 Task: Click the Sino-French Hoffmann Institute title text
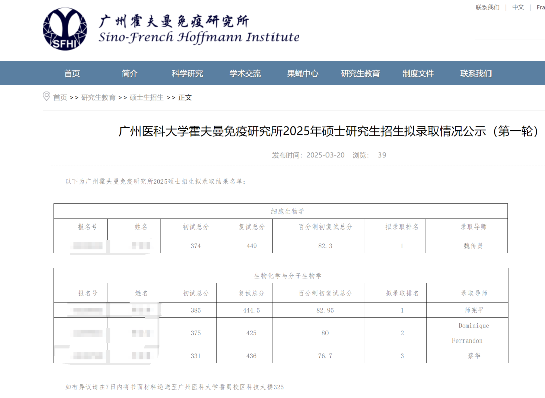point(199,37)
